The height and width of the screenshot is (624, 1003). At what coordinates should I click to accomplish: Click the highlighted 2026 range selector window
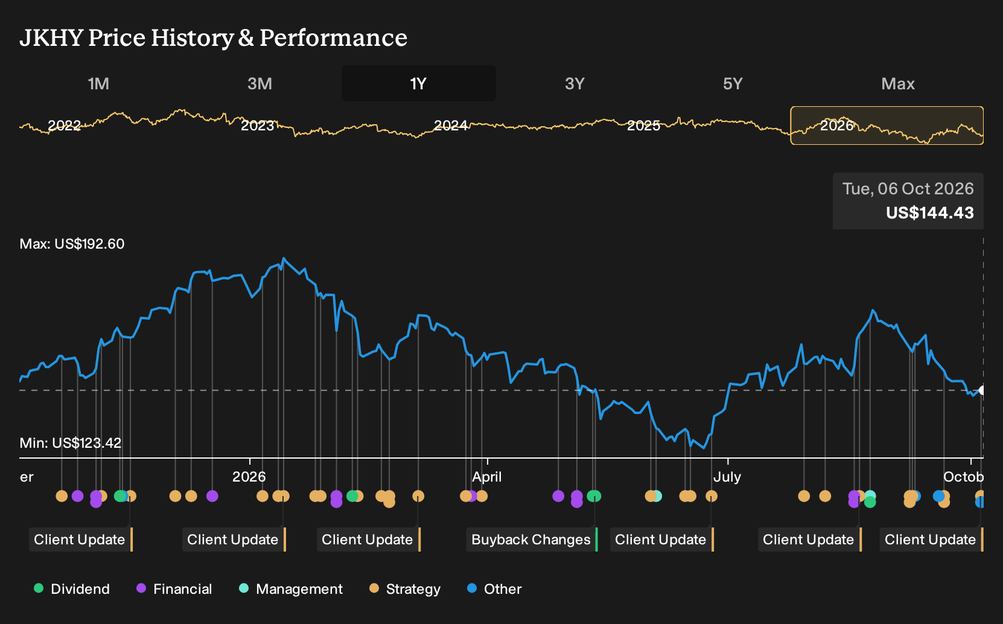(x=887, y=126)
